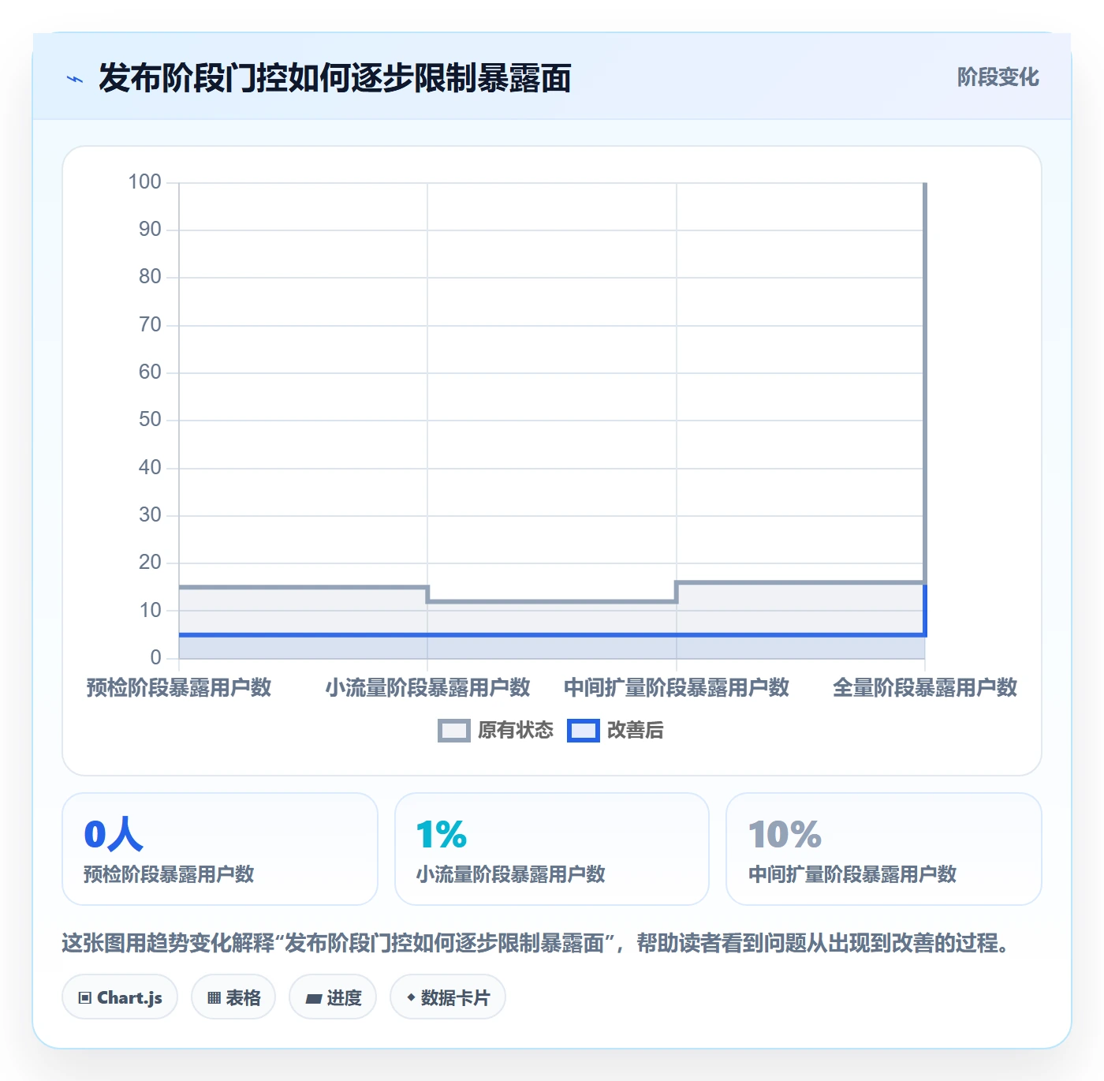Click the grid icon in 表格 chip

click(214, 998)
